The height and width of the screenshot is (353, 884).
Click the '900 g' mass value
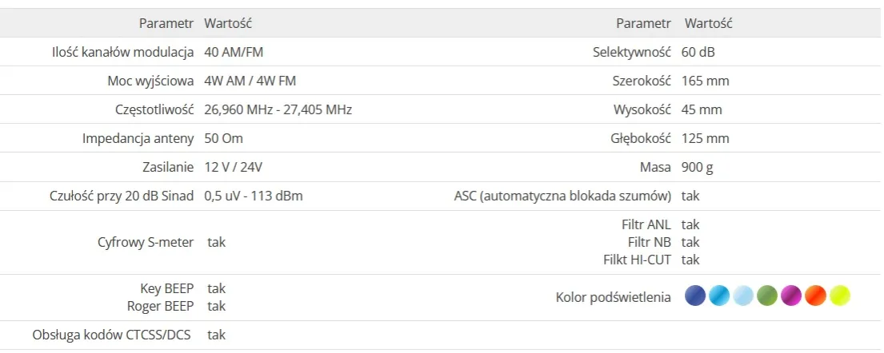(698, 167)
